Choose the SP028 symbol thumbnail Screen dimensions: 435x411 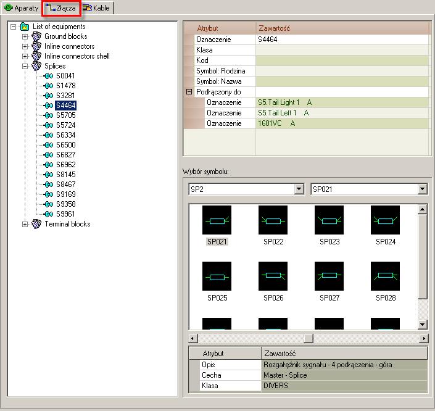coord(386,276)
